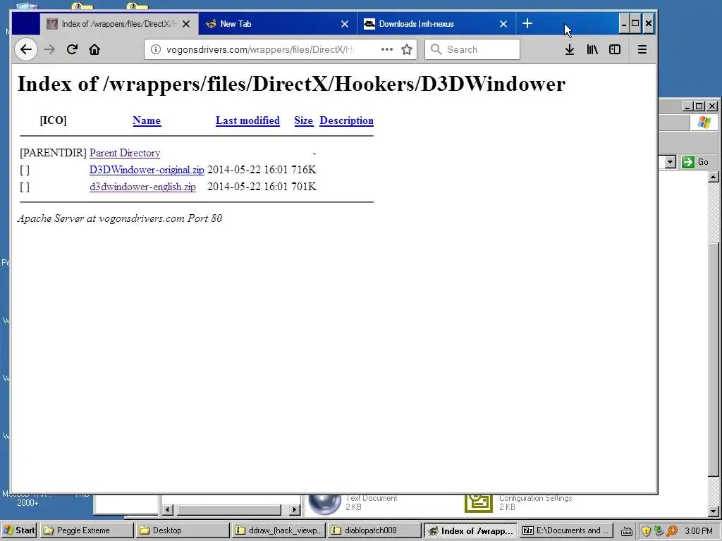
Task: Click right scroll arrow in background window
Action: [x=295, y=510]
